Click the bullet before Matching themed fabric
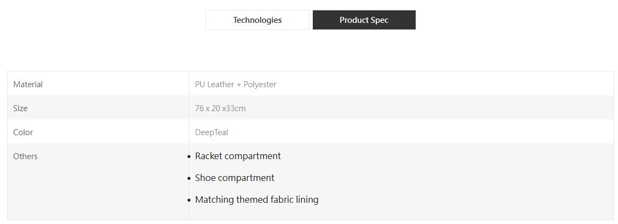618x224 pixels. click(x=189, y=201)
